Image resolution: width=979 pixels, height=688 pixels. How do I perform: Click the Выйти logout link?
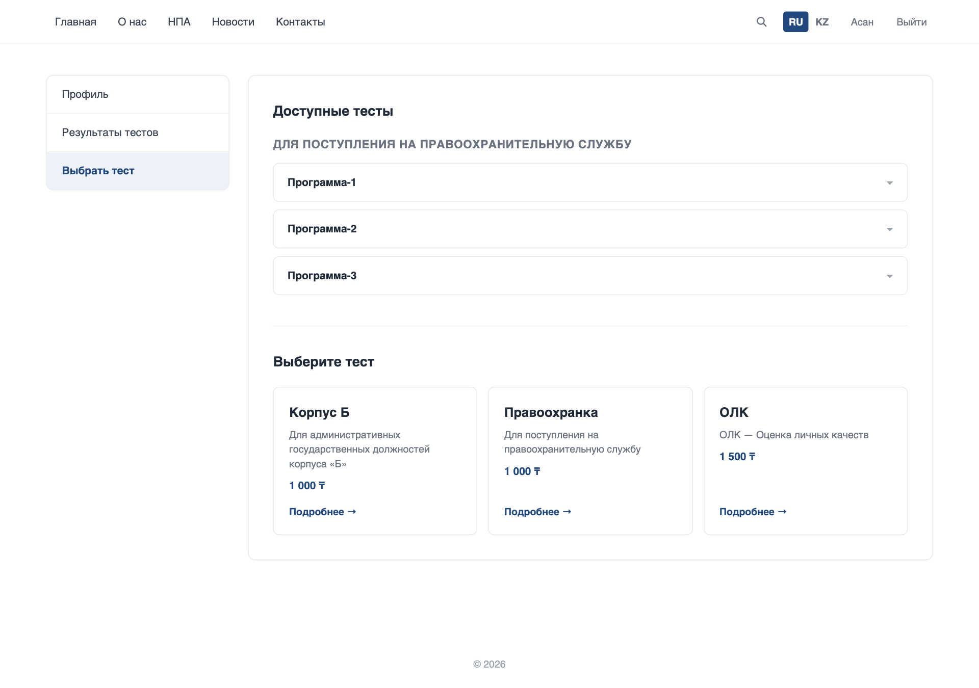912,22
